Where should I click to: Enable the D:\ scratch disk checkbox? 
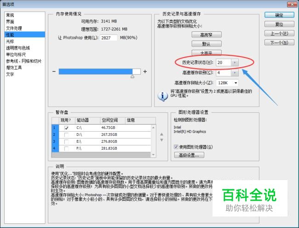(66, 134)
